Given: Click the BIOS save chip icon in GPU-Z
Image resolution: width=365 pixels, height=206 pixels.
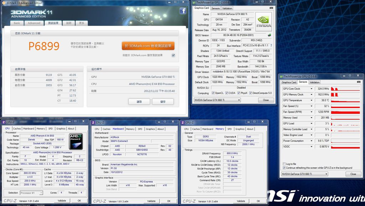Looking at the screenshot, I should point(269,35).
